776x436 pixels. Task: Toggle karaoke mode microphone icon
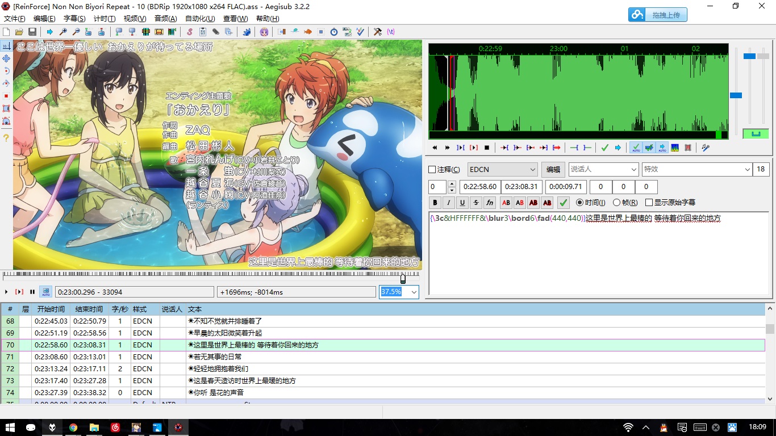point(706,148)
